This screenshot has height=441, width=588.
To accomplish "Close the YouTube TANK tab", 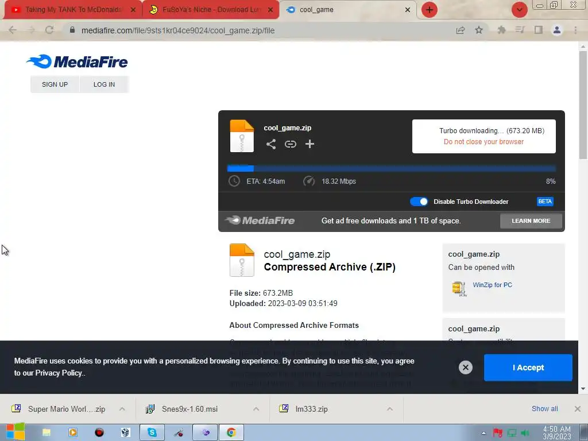I will tap(133, 10).
